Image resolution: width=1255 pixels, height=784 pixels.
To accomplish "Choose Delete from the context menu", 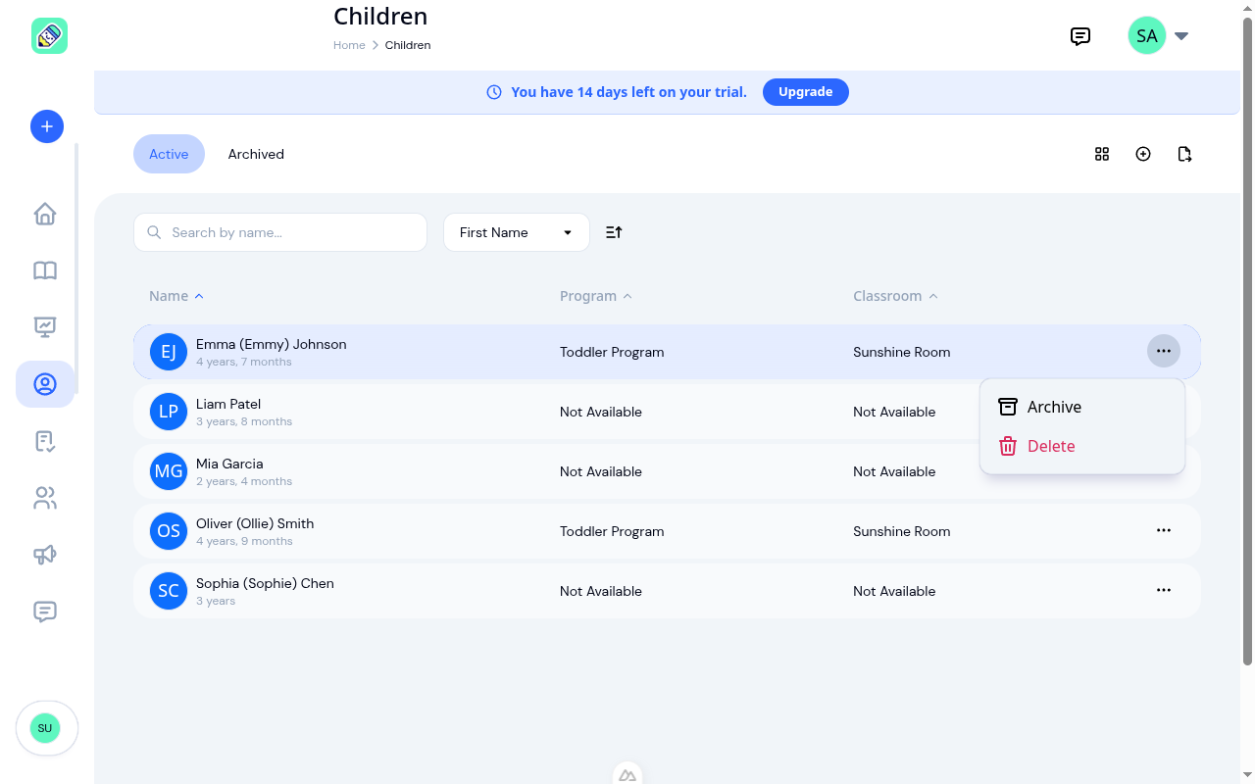I will [x=1082, y=446].
